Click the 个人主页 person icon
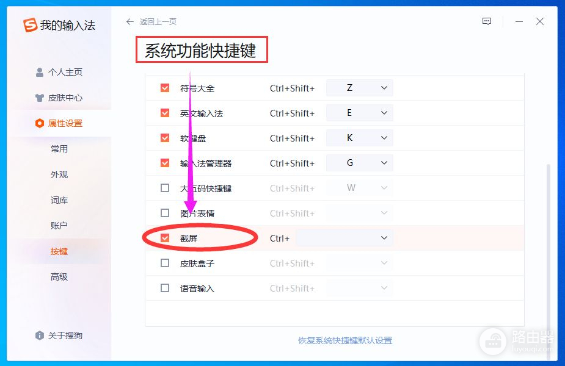Screen dimensions: 565x366 coord(40,73)
